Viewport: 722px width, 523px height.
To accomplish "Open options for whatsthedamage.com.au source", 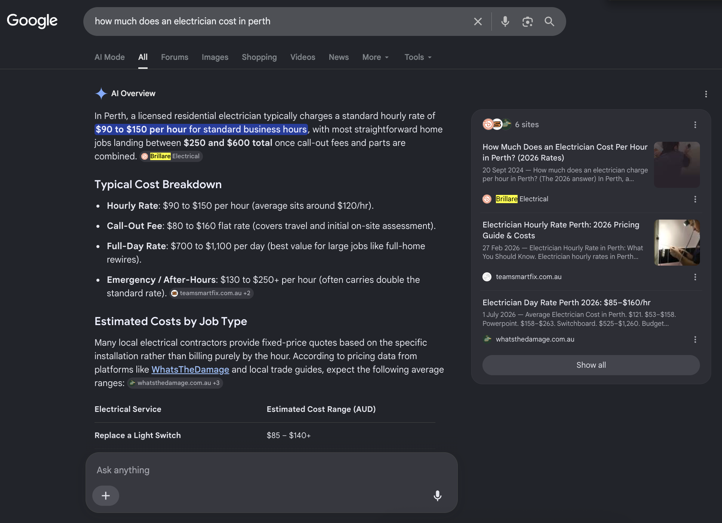I will point(695,339).
